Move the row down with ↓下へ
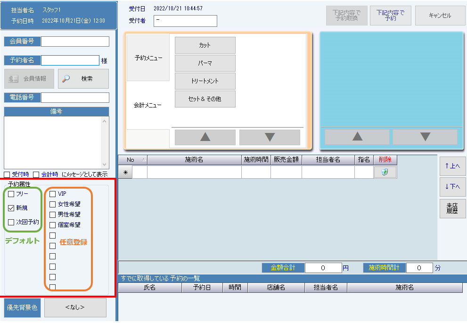Screen dimensions: 467x323 pyautogui.click(x=452, y=187)
